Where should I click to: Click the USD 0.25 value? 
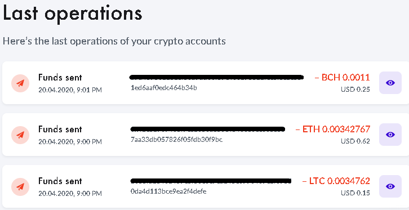click(x=355, y=90)
